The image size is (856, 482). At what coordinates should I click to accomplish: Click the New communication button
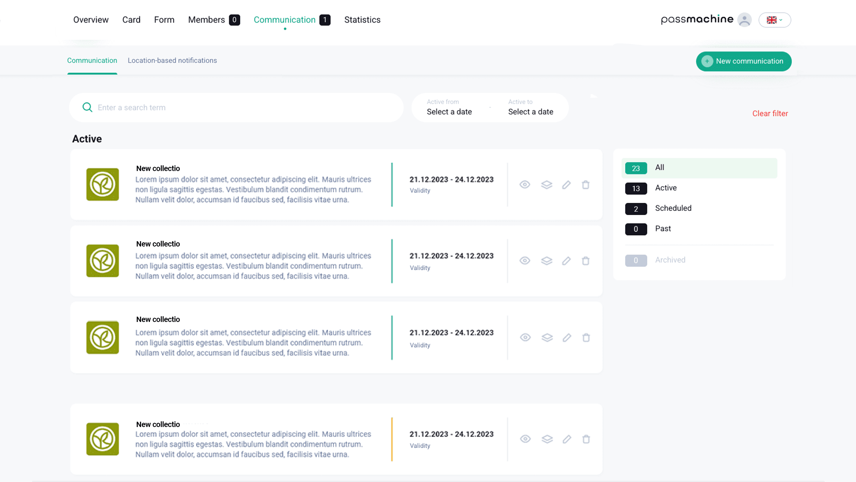[743, 61]
